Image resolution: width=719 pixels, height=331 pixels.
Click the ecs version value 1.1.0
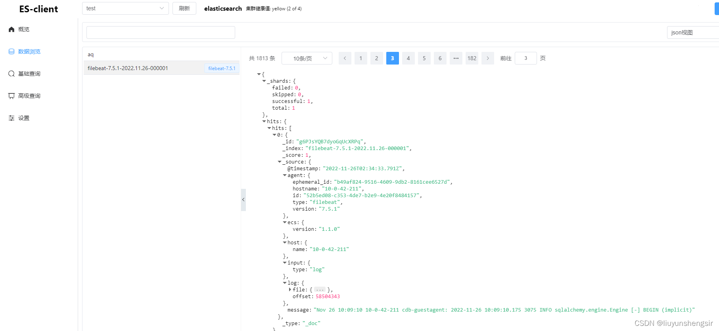(329, 229)
